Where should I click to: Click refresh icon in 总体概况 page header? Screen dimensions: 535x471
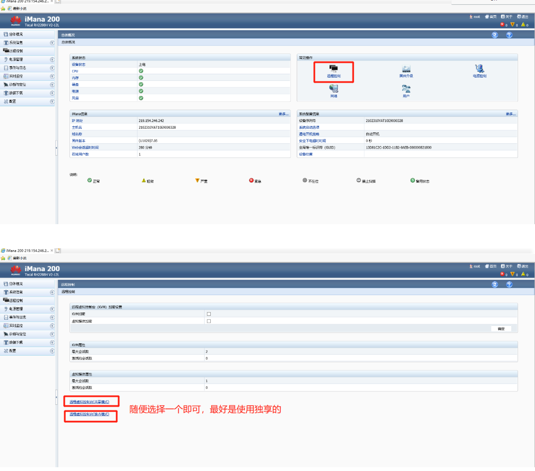point(495,35)
